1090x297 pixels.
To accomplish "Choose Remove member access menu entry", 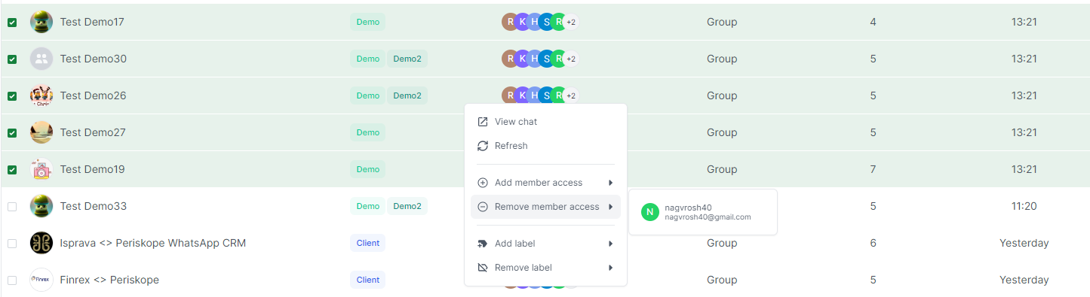I will click(545, 207).
